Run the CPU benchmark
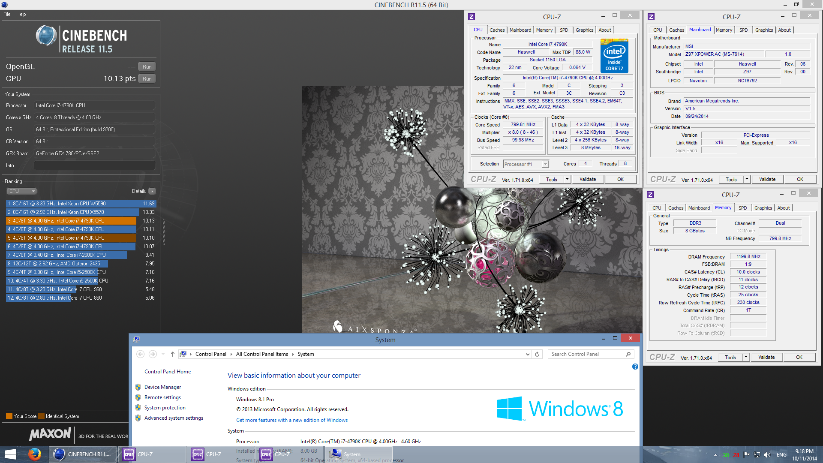823x463 pixels. coord(147,79)
